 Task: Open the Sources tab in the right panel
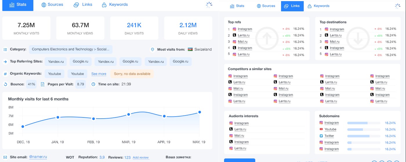pyautogui.click(x=266, y=6)
